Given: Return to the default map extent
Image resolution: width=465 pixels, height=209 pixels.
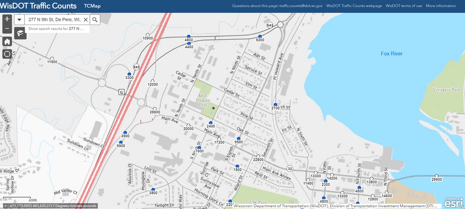Looking at the screenshot, I should click(x=7, y=42).
